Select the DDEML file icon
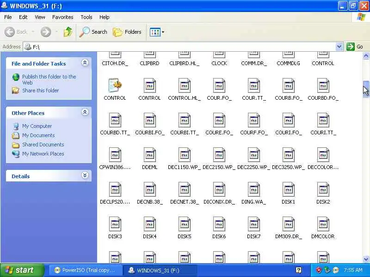370x277 pixels. (149, 155)
